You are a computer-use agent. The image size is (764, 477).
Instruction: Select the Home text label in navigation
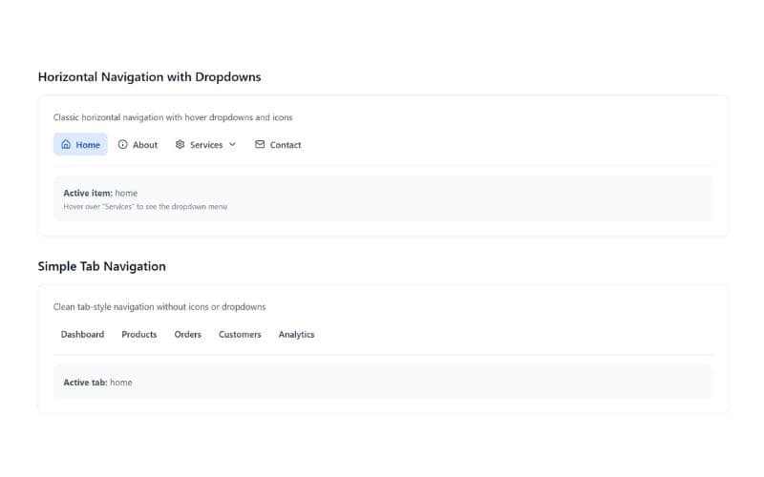tap(88, 145)
